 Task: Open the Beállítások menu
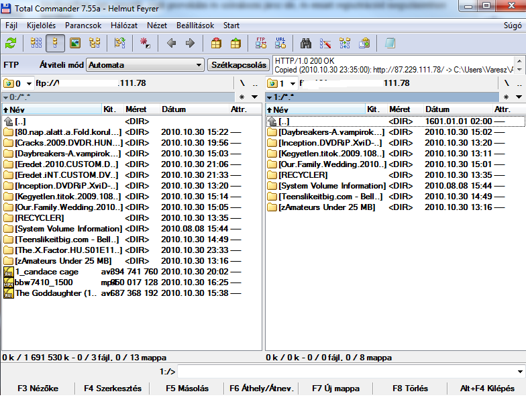click(x=195, y=25)
